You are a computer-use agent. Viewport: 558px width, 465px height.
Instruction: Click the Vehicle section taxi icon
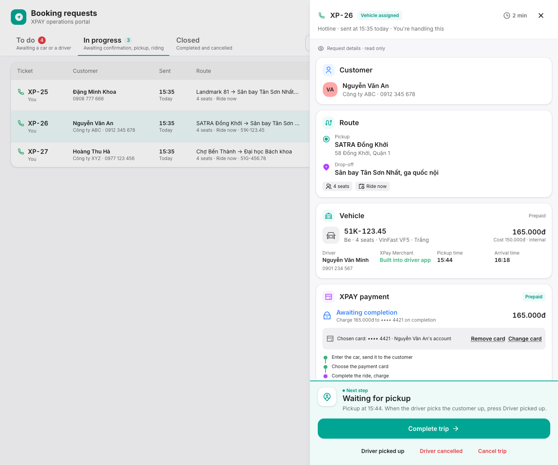pos(329,216)
